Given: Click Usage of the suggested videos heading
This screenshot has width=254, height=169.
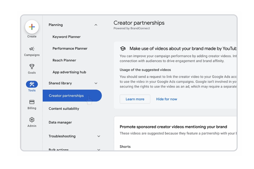Looking at the screenshot, I should (145, 70).
